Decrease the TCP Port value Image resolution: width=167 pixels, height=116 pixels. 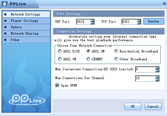pyautogui.click(x=139, y=23)
